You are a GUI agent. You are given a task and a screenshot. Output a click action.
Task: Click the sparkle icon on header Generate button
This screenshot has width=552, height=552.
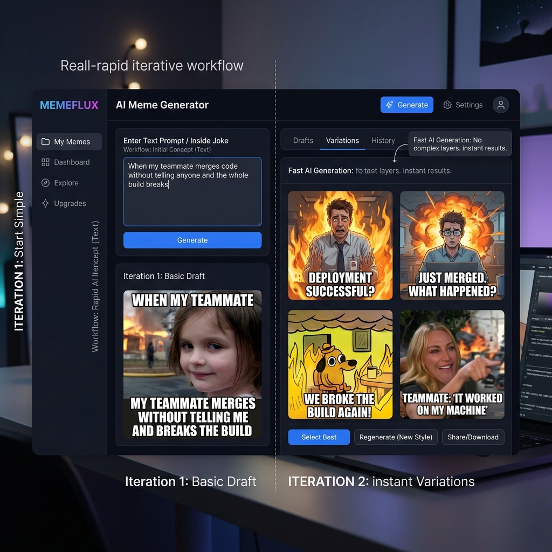coord(389,105)
